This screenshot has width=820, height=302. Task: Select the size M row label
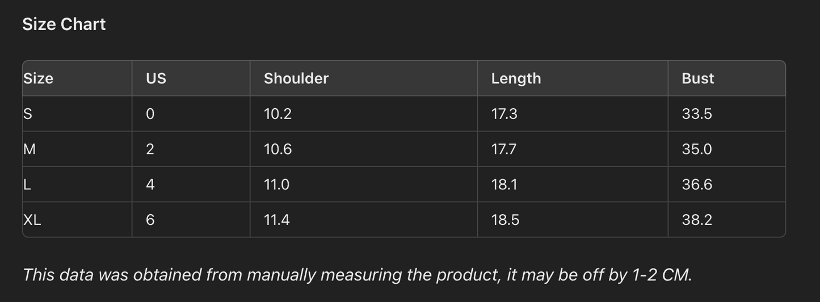(30, 149)
